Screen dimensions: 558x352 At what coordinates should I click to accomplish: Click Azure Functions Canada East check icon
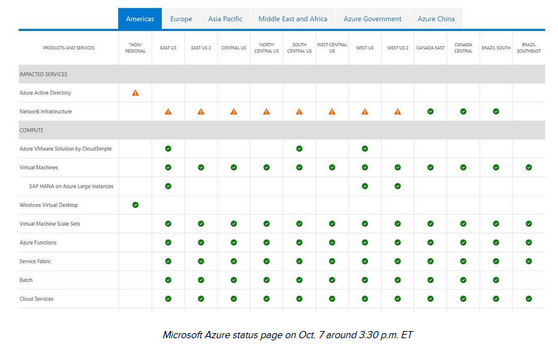(430, 243)
